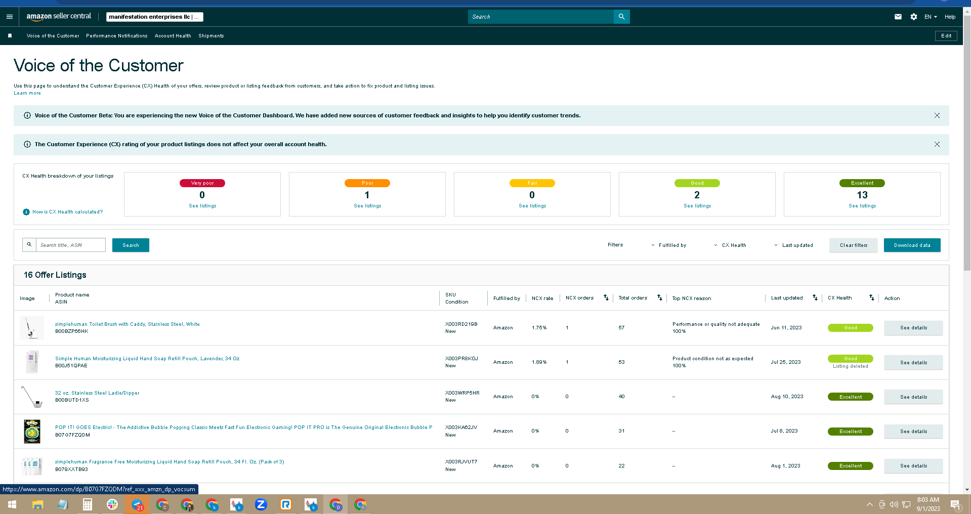This screenshot has height=514, width=971.
Task: Click info icon beside How is CX Health calculated
Action: (26, 212)
